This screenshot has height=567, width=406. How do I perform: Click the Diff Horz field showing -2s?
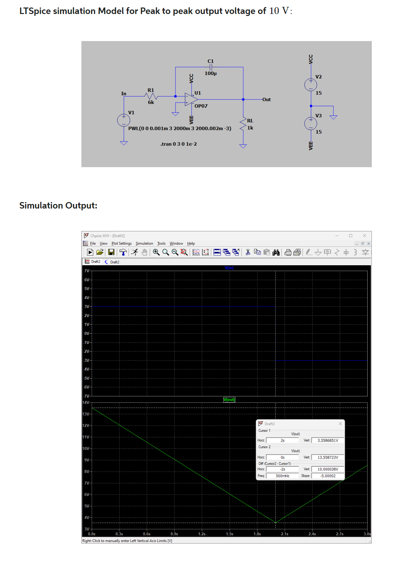tap(283, 469)
